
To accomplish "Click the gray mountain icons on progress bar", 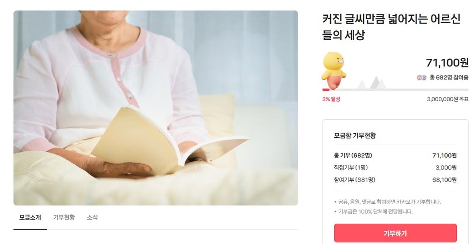I will pos(372,82).
